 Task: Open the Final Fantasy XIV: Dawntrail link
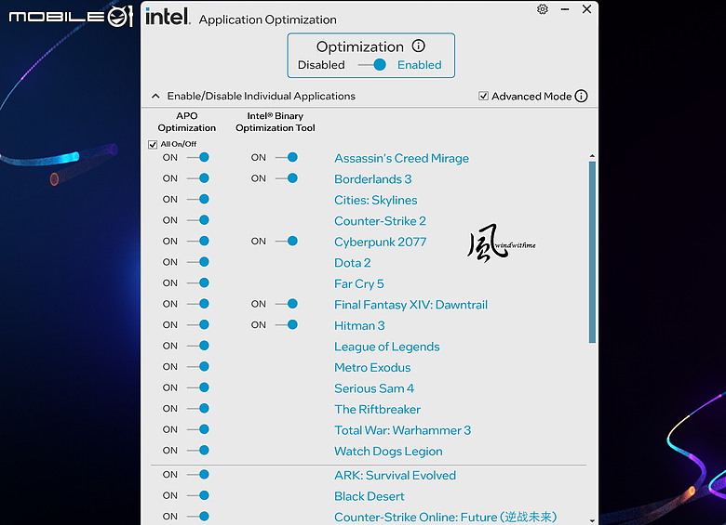410,305
